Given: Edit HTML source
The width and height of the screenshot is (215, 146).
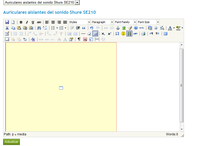Looking at the screenshot, I should pyautogui.click(x=142, y=28).
